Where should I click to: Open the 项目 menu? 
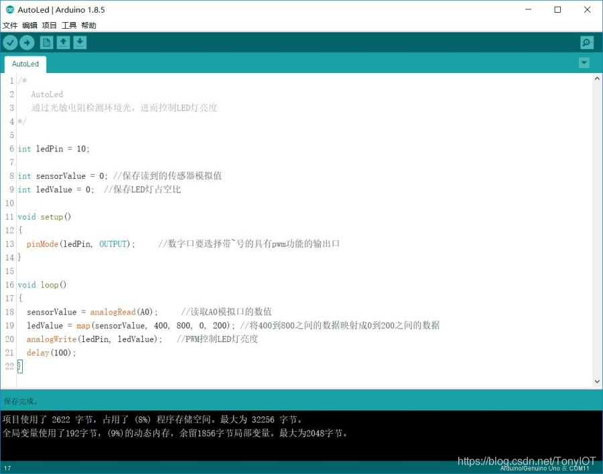tap(49, 25)
